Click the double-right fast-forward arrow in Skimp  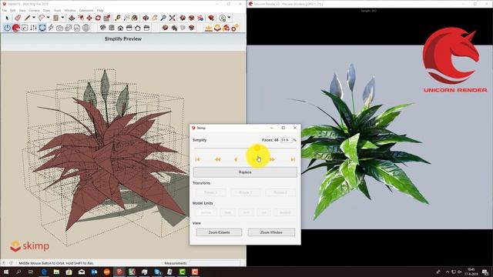[x=272, y=159]
